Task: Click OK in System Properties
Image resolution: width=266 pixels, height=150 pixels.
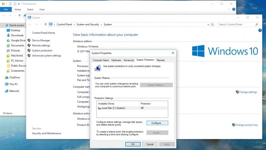Action: pos(133,144)
